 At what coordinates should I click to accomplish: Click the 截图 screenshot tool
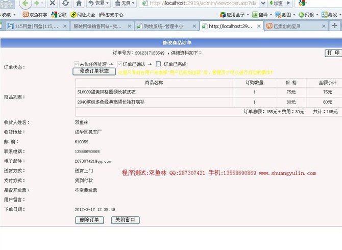coord(283,15)
